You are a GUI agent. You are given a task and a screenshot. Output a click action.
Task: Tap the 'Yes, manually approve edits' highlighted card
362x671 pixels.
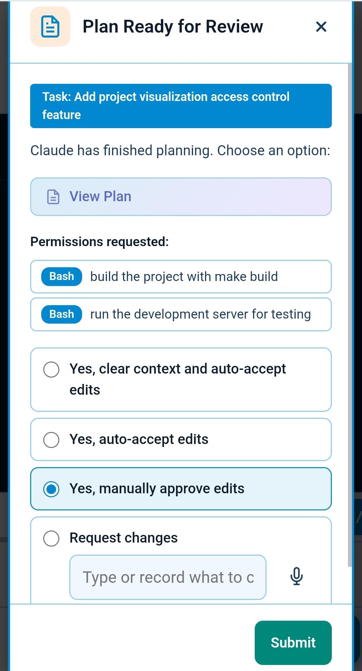(x=181, y=489)
